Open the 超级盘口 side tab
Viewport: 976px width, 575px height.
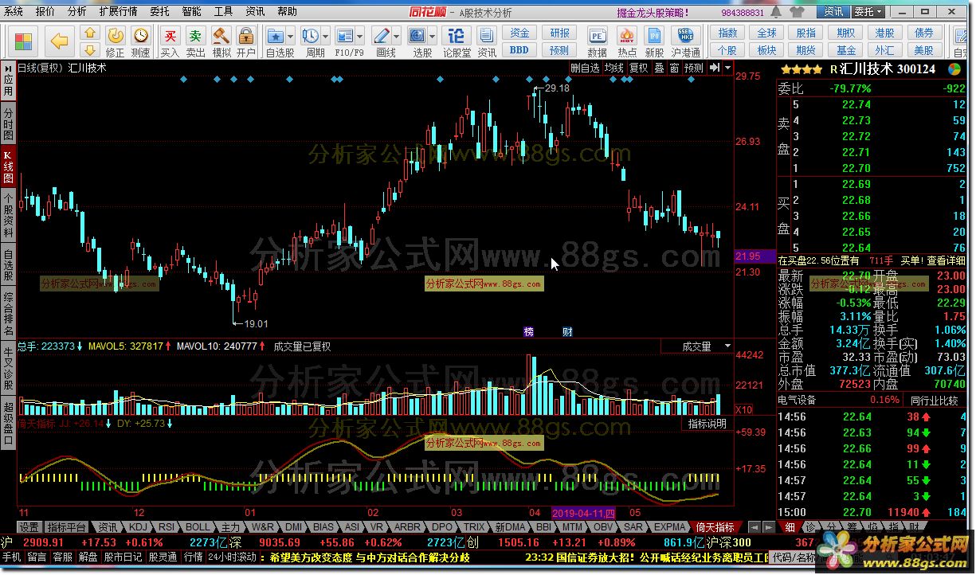pyautogui.click(x=8, y=423)
